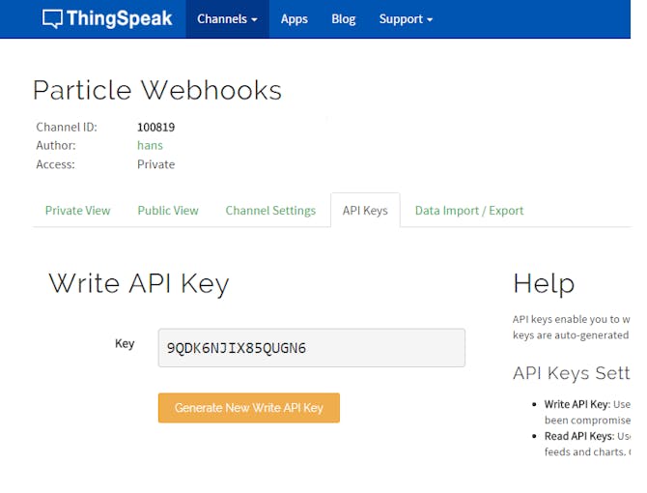Click Generate New Write API Key button
This screenshot has width=647, height=493.
pos(249,408)
